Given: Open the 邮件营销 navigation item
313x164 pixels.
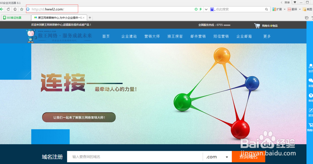Looking at the screenshot, I should click(x=198, y=36).
